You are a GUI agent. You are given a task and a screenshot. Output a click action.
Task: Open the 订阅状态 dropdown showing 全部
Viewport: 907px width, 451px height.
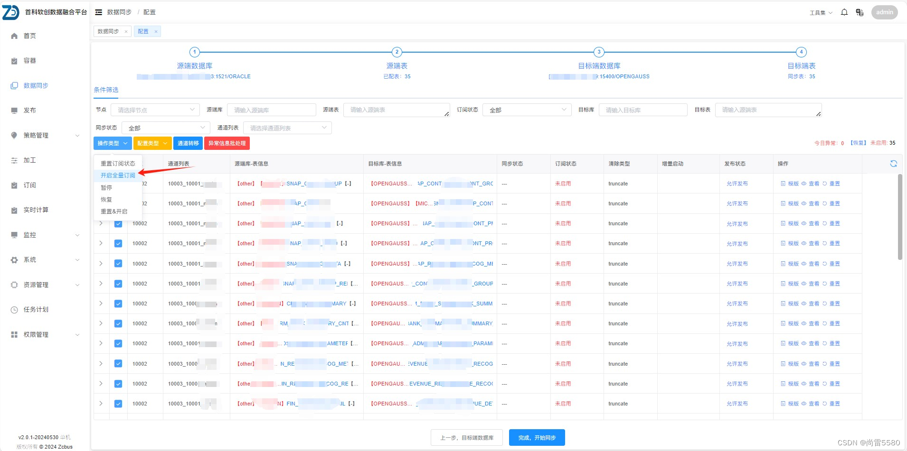click(x=527, y=110)
